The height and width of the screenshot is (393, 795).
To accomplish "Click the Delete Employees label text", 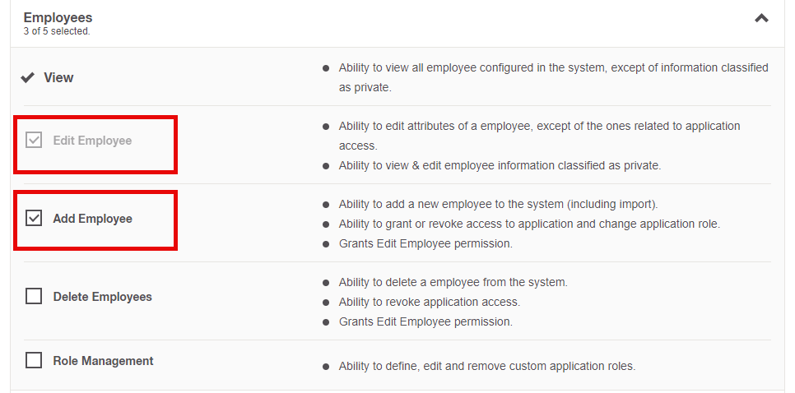I will (x=102, y=297).
